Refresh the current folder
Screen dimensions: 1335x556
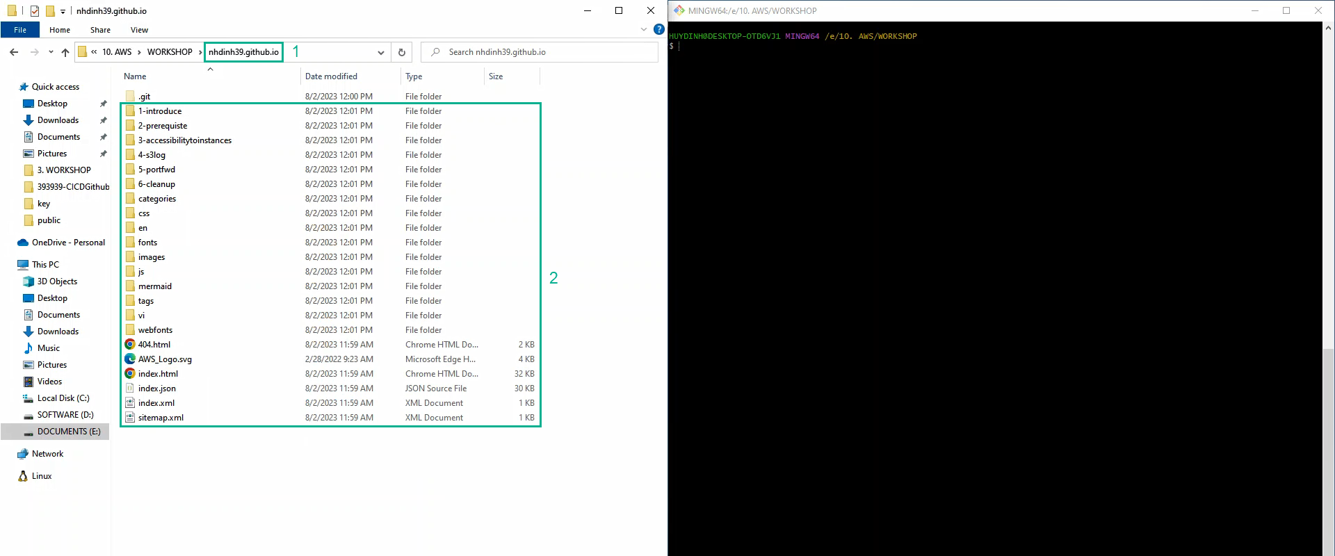click(x=401, y=52)
